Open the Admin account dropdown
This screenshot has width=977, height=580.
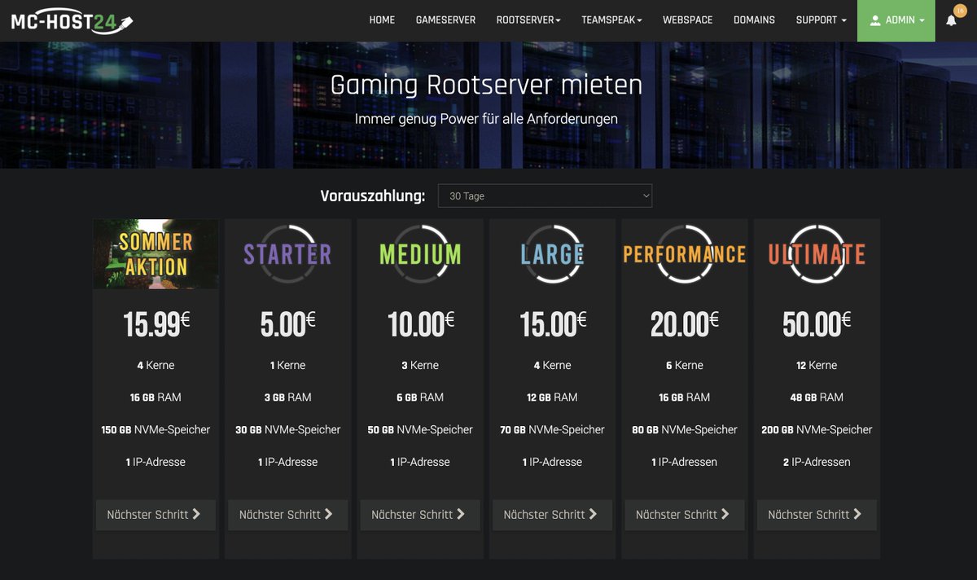(x=896, y=20)
